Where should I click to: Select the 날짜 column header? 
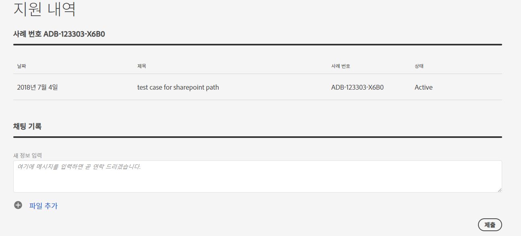point(22,66)
